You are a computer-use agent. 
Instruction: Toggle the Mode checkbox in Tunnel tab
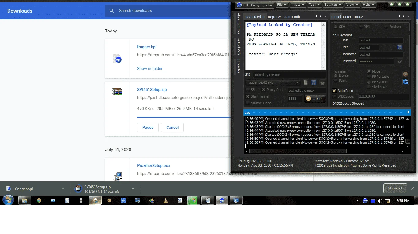[369, 71]
